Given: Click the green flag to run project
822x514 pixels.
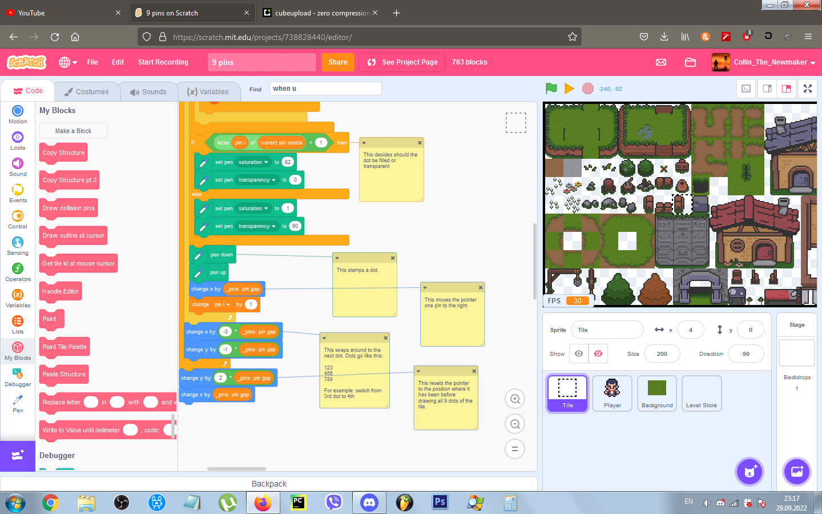Looking at the screenshot, I should coord(551,89).
